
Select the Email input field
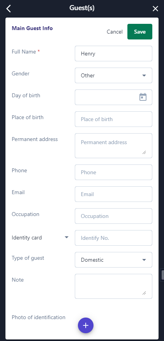(113, 194)
